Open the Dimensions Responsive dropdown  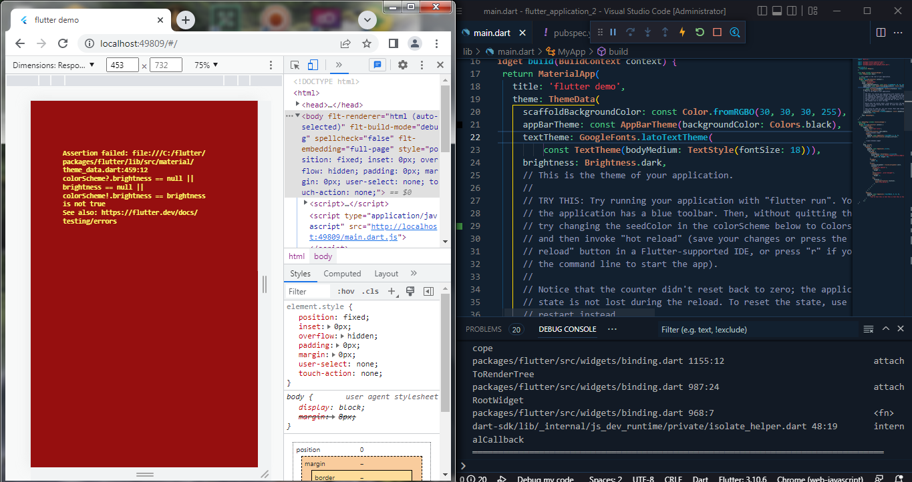(x=53, y=65)
